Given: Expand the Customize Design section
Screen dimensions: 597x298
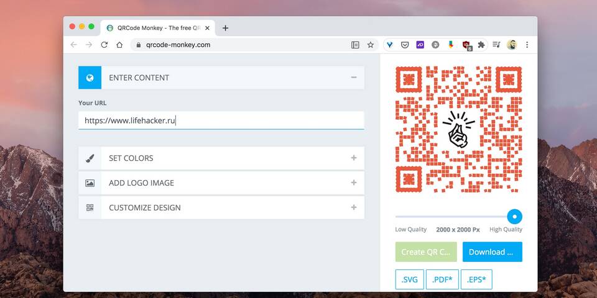Looking at the screenshot, I should 354,208.
